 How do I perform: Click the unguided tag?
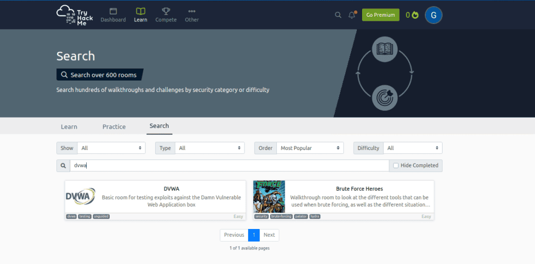click(x=101, y=216)
